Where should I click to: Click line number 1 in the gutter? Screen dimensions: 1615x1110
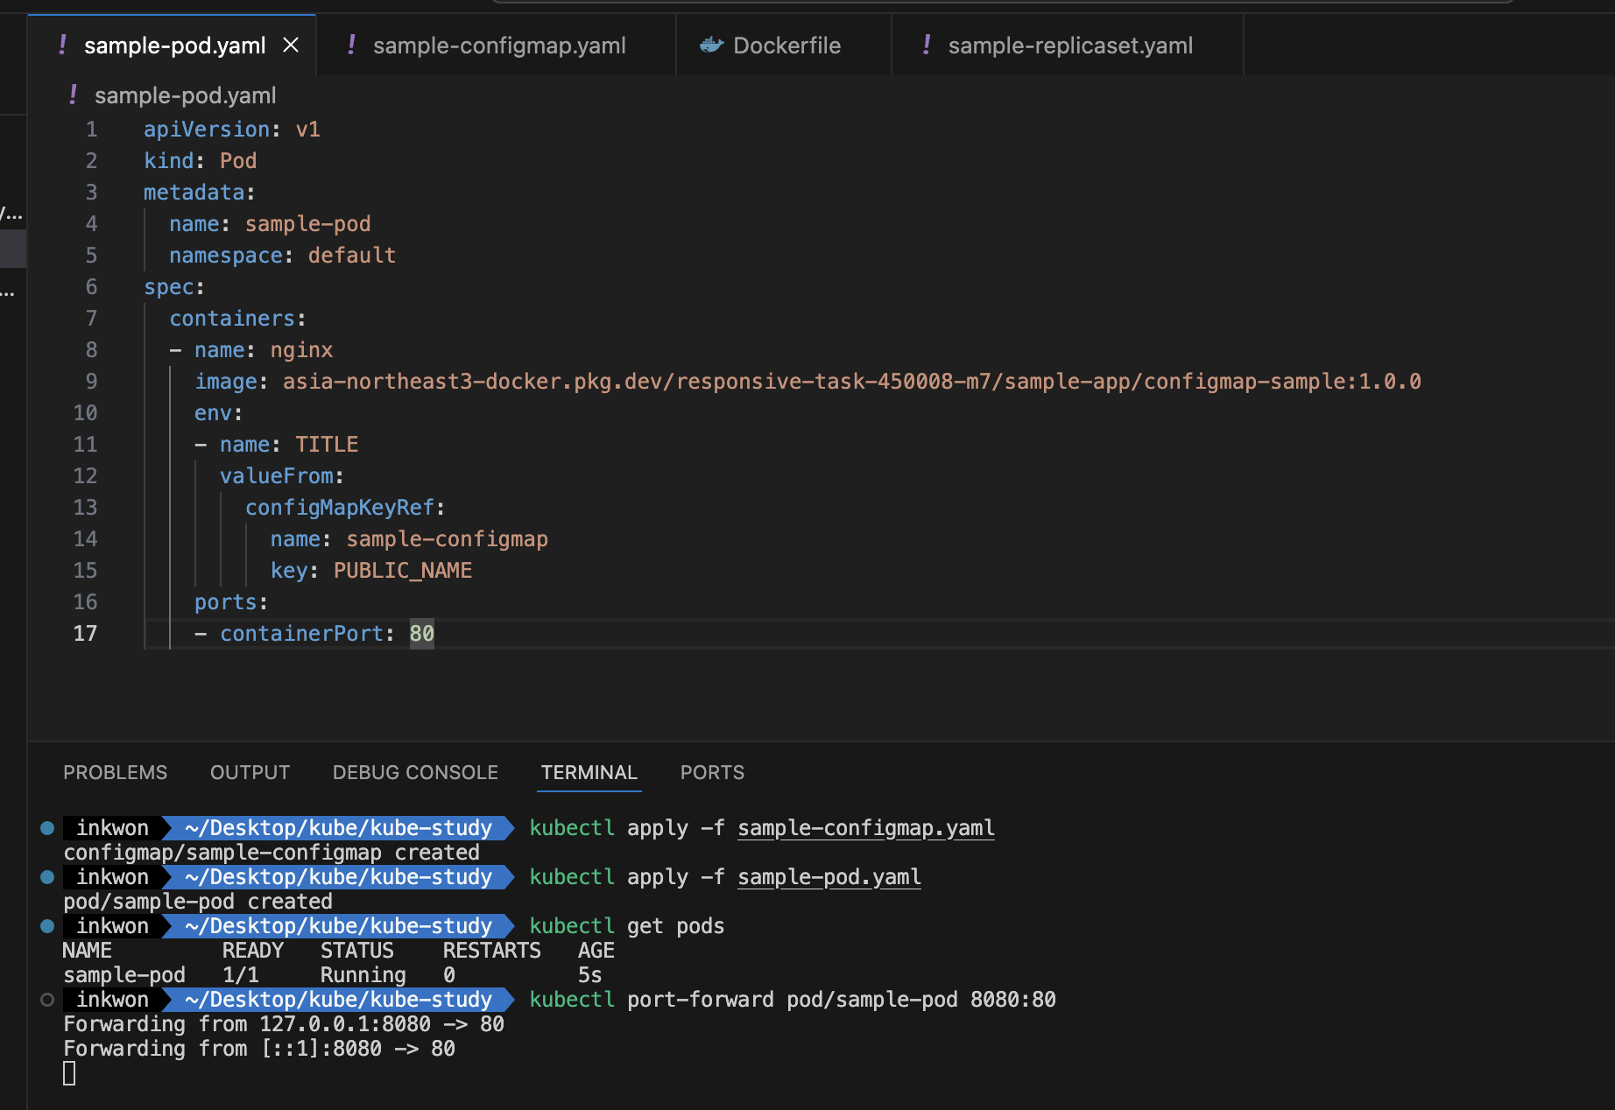click(91, 130)
